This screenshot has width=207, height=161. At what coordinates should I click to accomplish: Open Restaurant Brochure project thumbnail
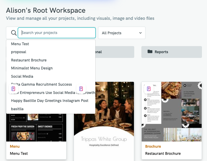[x=172, y=112]
